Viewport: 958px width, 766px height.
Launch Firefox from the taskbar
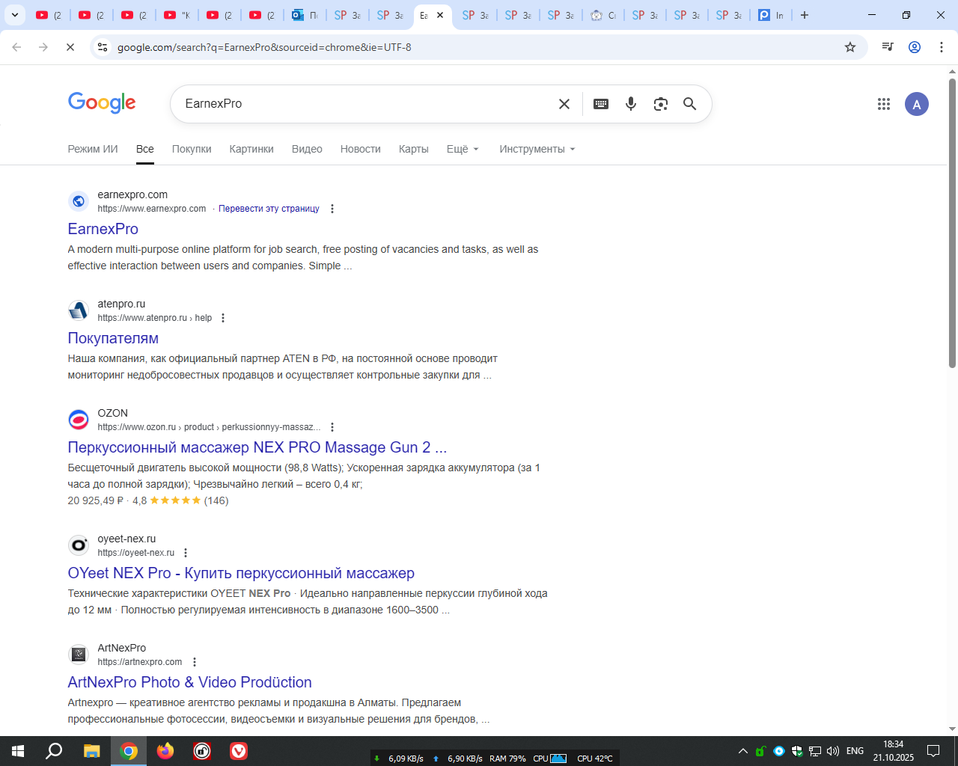(x=165, y=751)
